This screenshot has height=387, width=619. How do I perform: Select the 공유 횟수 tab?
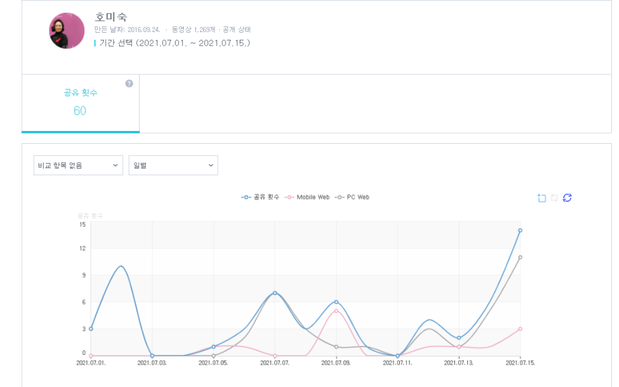point(80,103)
